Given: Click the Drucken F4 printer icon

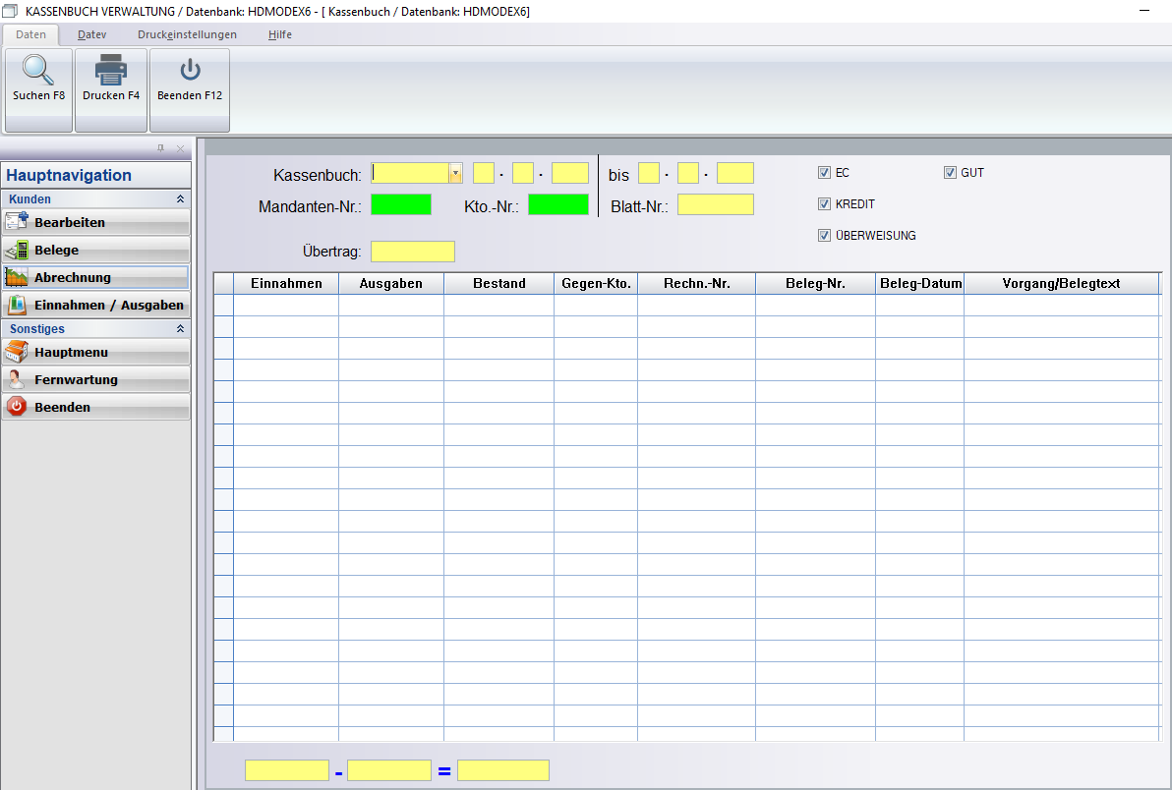Looking at the screenshot, I should (x=111, y=70).
